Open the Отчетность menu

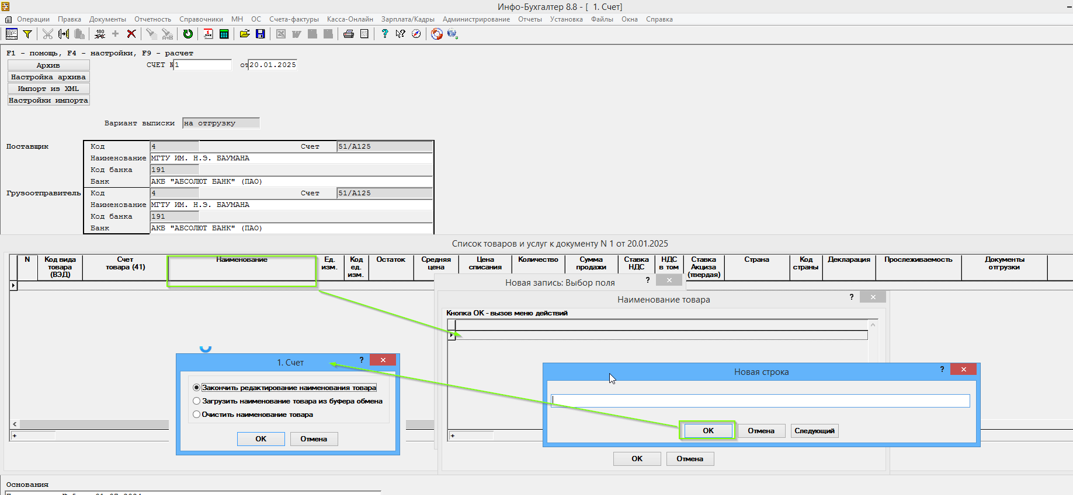coord(152,19)
